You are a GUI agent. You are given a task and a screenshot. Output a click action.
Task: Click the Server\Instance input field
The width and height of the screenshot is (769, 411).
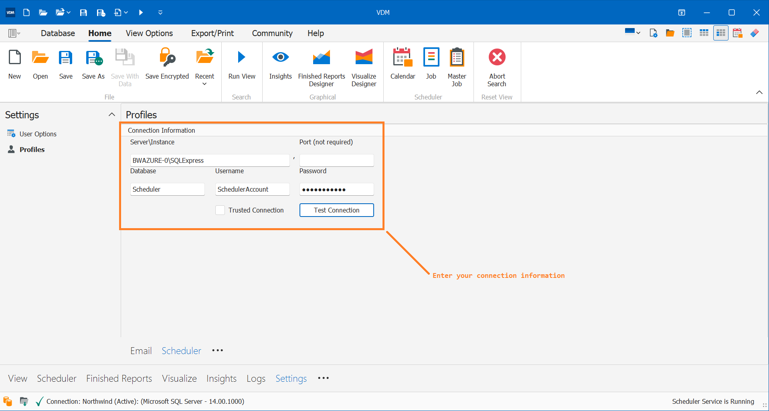210,160
